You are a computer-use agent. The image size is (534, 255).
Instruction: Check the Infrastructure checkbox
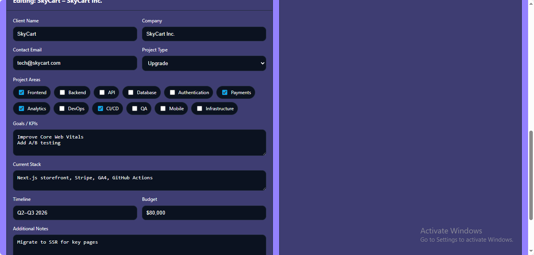[199, 109]
